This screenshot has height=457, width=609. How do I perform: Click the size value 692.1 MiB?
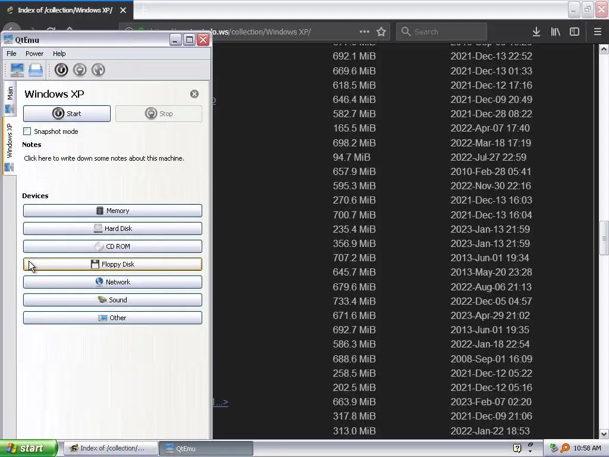coord(354,56)
